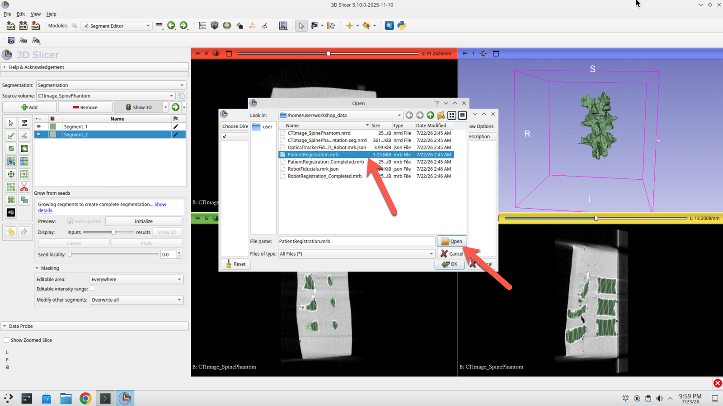Click the screenshot capture camera icon
723x406 pixels.
click(11, 41)
